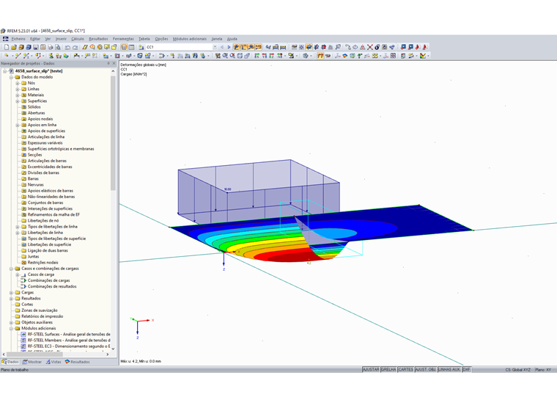Expand the Nós tree node
This screenshot has height=400, width=557.
point(18,83)
